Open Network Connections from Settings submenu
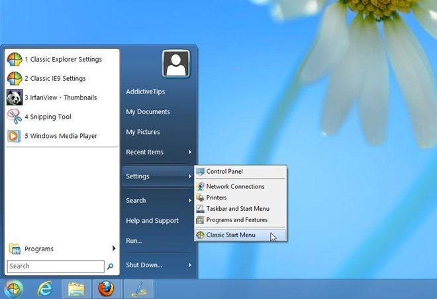This screenshot has width=437, height=299. pyautogui.click(x=235, y=186)
